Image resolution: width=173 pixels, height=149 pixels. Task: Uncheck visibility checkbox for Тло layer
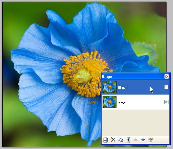pyautogui.click(x=166, y=102)
